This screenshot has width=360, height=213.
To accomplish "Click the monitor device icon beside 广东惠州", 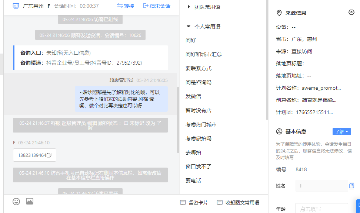I will click(16, 6).
